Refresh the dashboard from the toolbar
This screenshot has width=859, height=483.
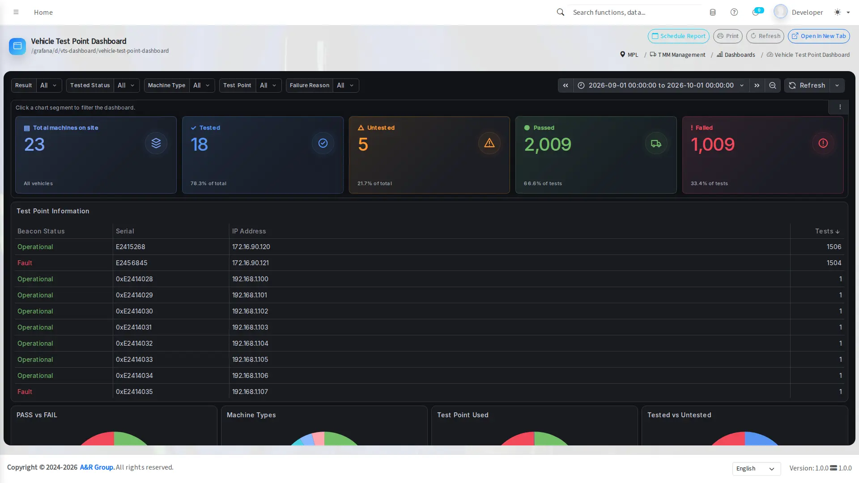(x=807, y=85)
